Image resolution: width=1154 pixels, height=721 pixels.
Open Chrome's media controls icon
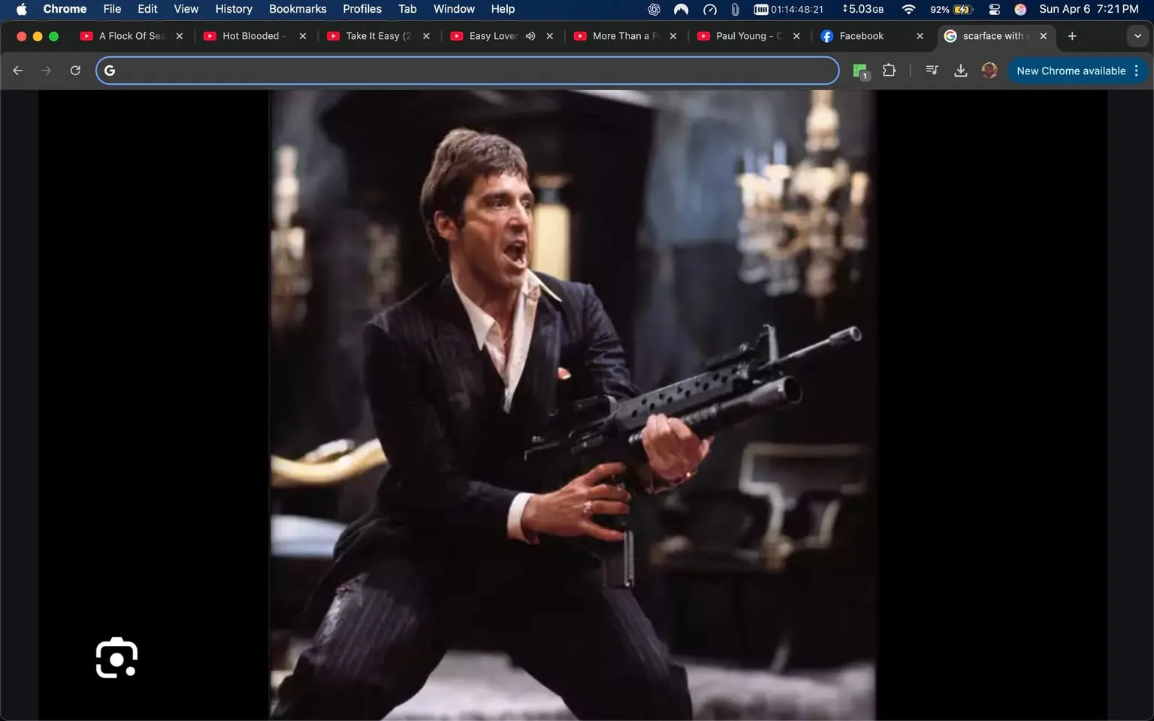[931, 70]
